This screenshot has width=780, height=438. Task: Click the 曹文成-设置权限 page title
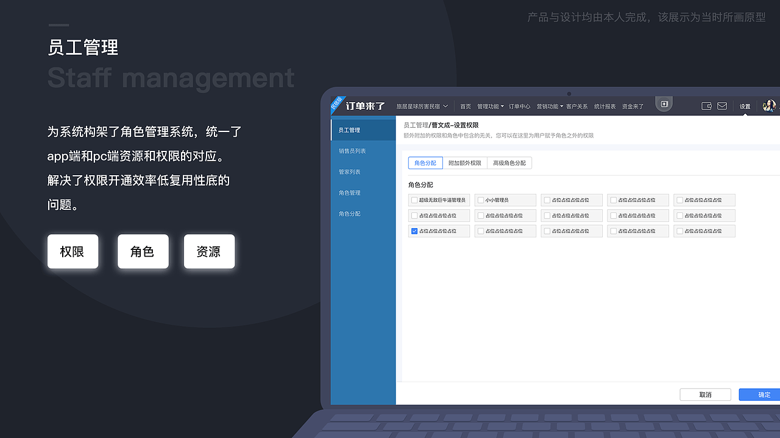[x=455, y=125]
